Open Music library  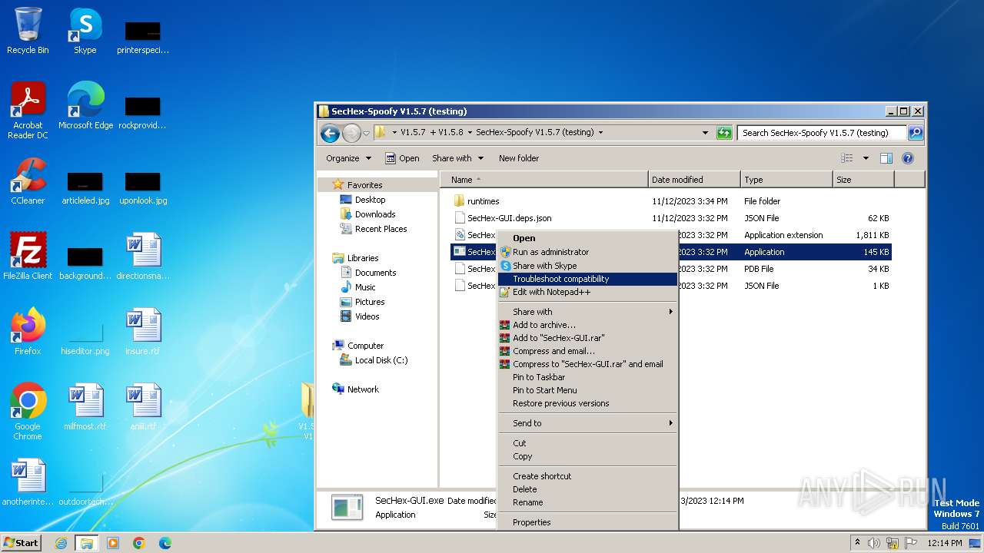coord(365,287)
